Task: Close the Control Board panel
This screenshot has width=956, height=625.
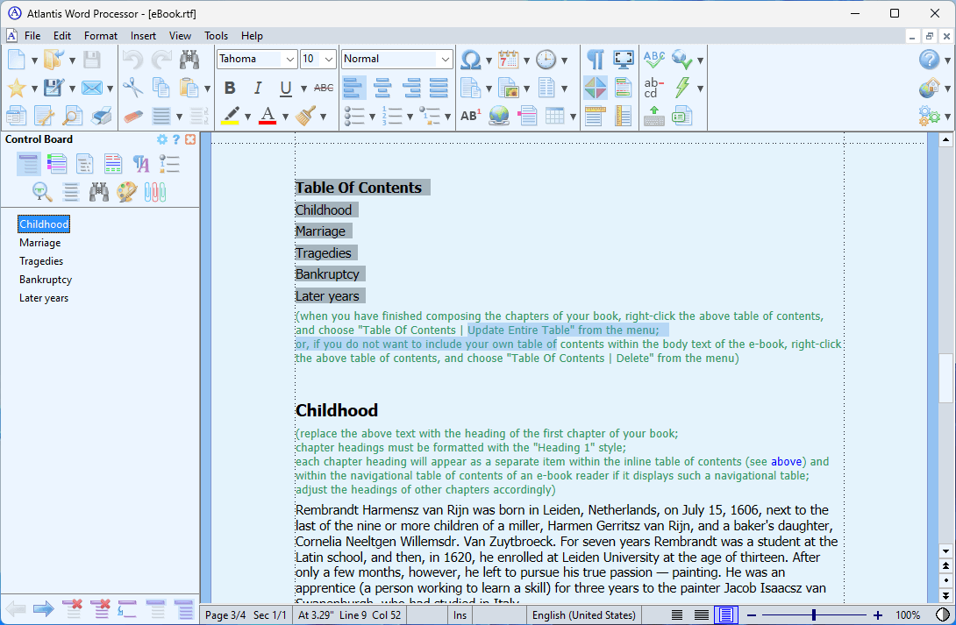Action: [190, 139]
